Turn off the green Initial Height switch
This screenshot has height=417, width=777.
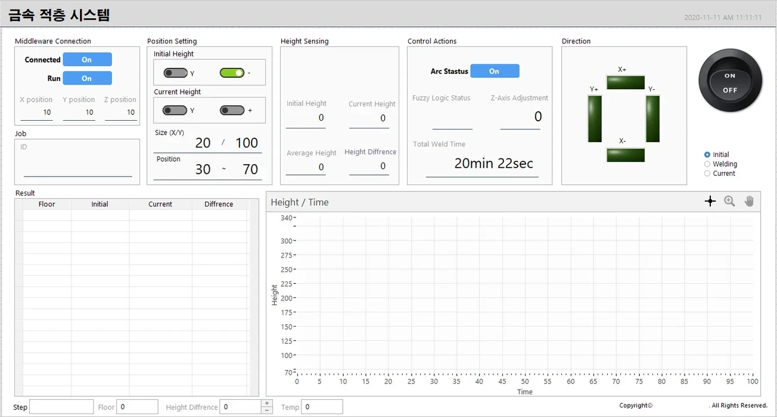[x=232, y=73]
